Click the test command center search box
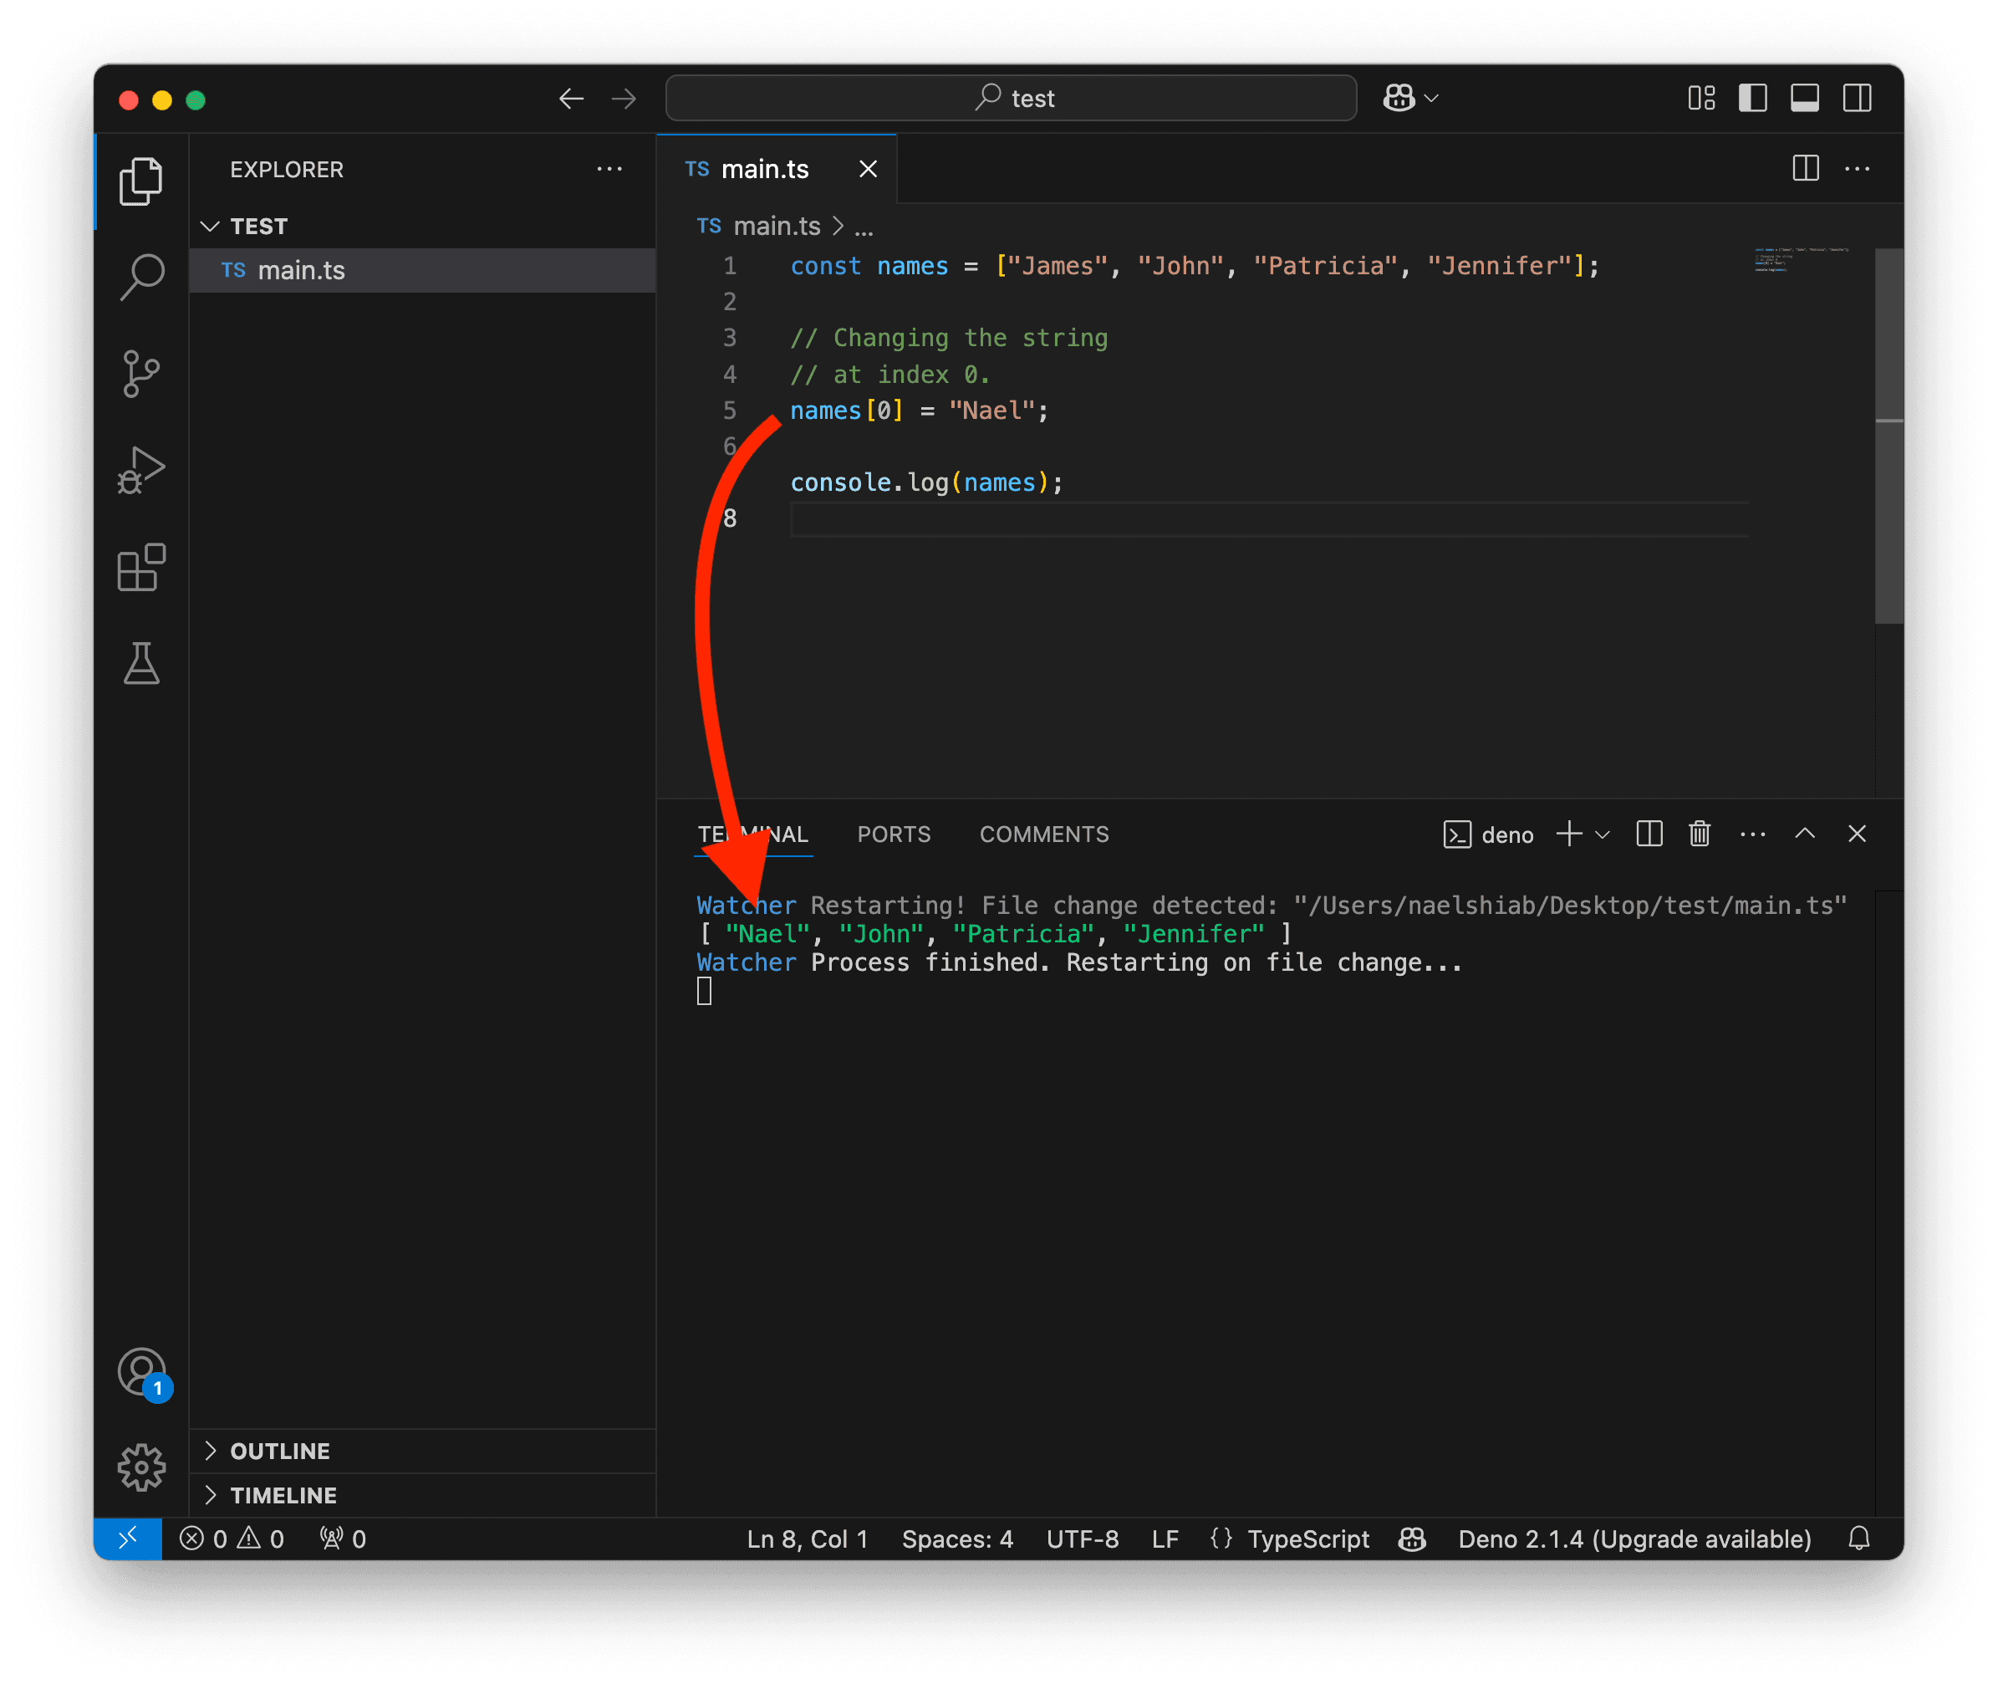1998x1684 pixels. (1011, 99)
